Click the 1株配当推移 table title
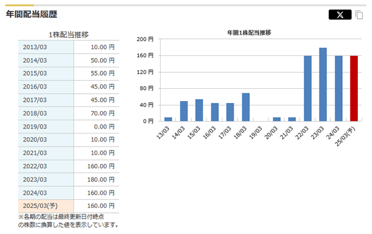Viewport: 372px width, 234px height. click(x=69, y=35)
